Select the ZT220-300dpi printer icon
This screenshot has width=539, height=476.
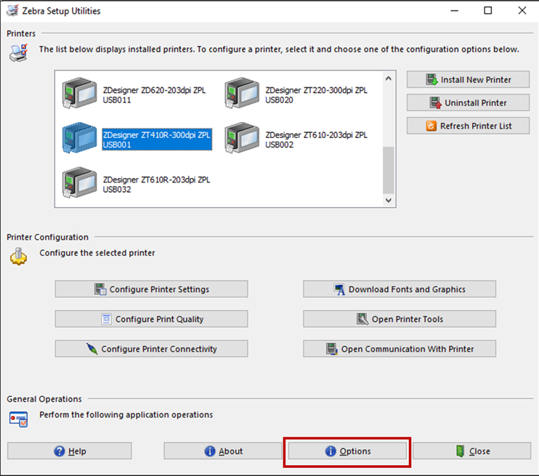242,93
